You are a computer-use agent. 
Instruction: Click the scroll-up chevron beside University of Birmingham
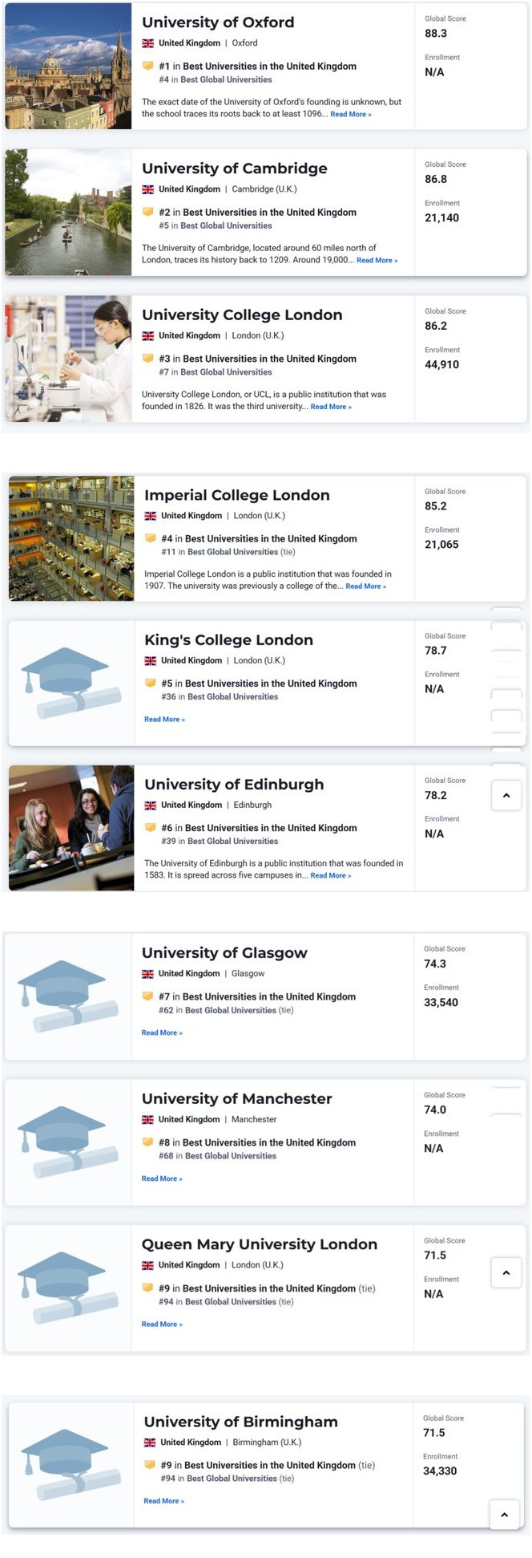(x=505, y=1515)
